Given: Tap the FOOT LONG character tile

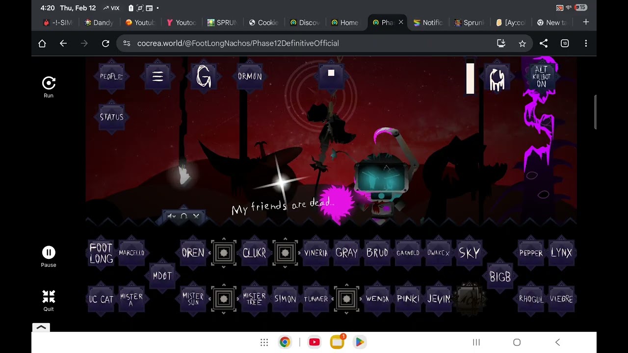Looking at the screenshot, I should tap(101, 253).
